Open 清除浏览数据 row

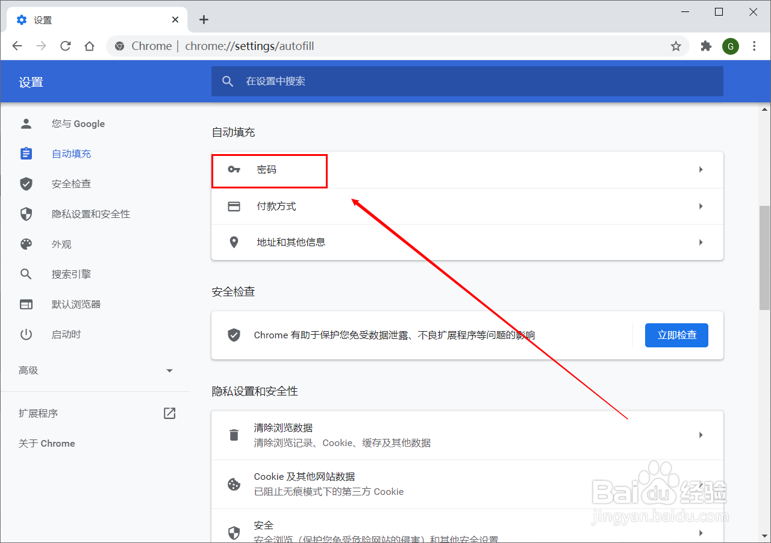point(467,435)
